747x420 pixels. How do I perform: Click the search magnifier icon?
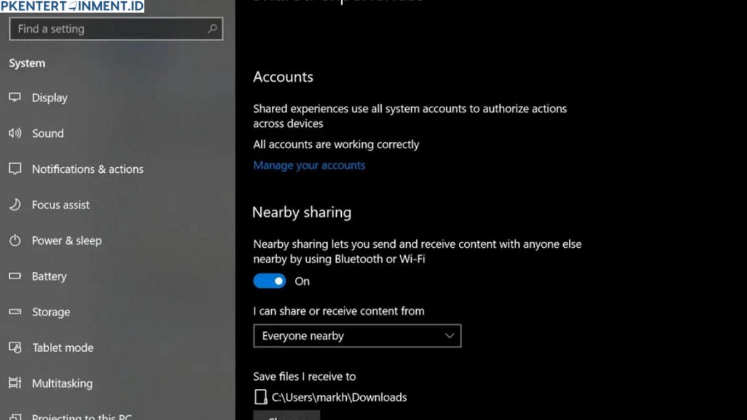(x=212, y=28)
